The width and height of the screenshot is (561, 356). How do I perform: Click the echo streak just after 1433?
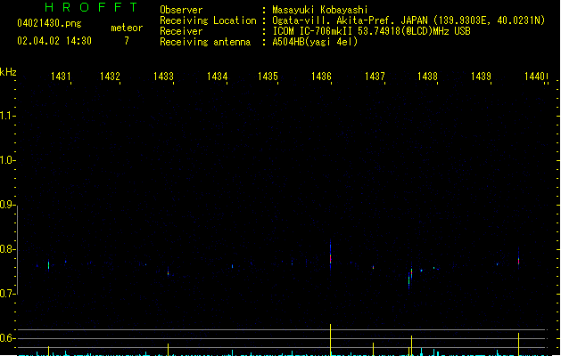pyautogui.click(x=169, y=273)
